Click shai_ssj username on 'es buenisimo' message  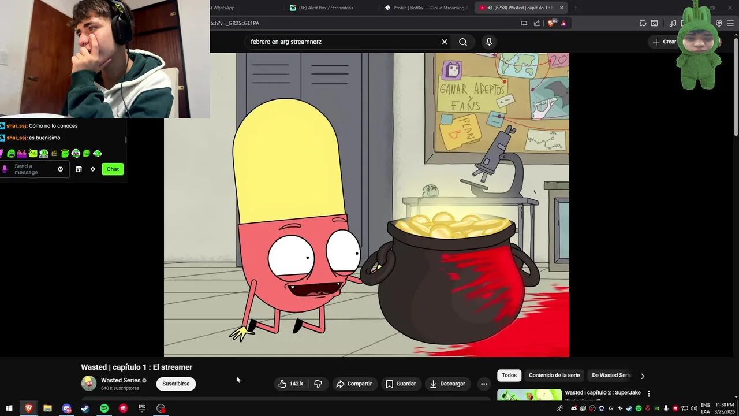pos(16,138)
